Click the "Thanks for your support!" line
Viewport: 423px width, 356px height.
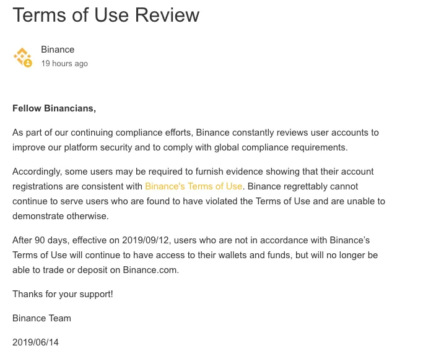(63, 294)
